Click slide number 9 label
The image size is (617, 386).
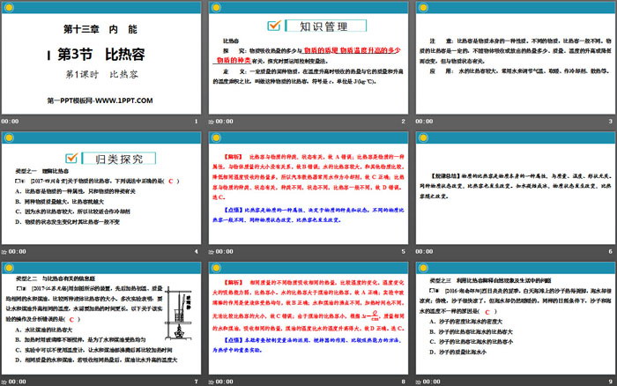pyautogui.click(x=611, y=382)
